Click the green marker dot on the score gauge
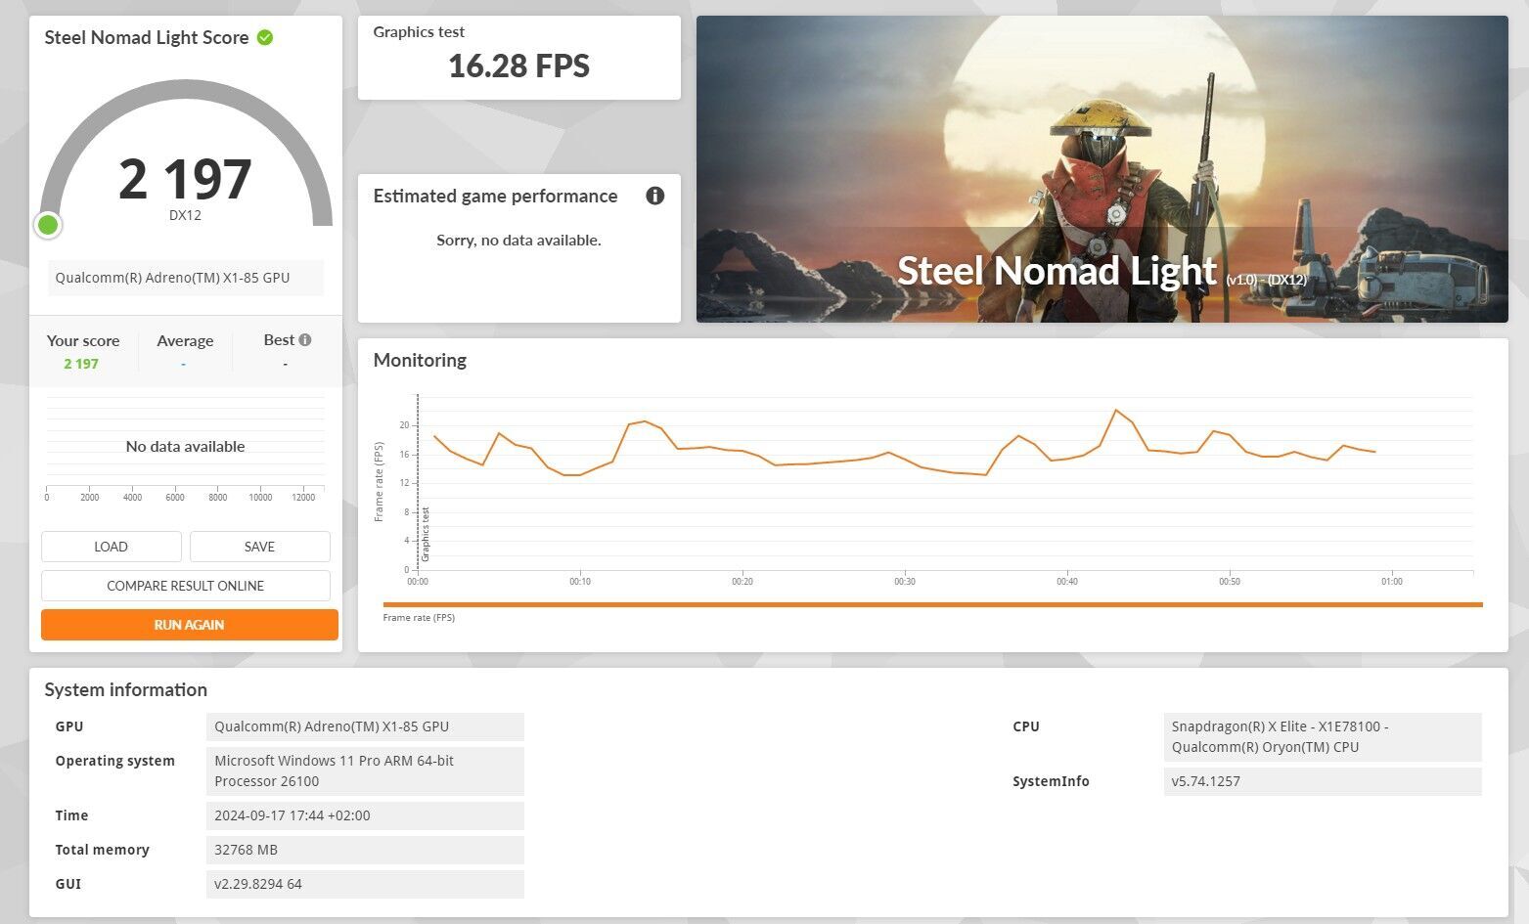The height and width of the screenshot is (924, 1529). point(48,225)
